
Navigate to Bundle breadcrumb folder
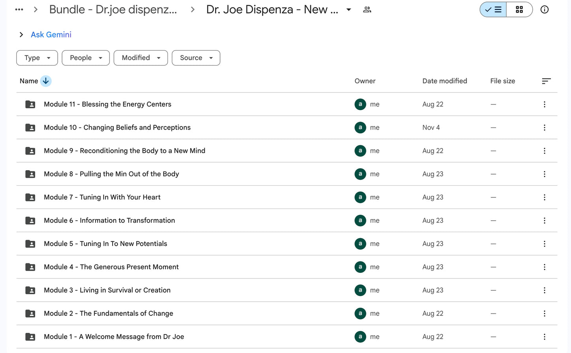pyautogui.click(x=112, y=9)
